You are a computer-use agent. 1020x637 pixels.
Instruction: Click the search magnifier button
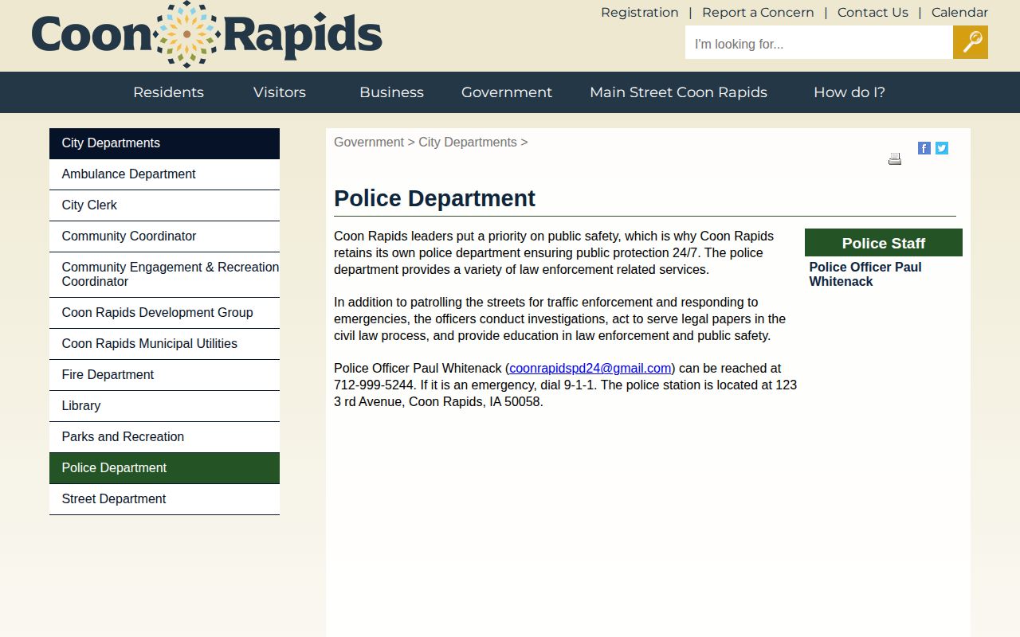pyautogui.click(x=970, y=42)
